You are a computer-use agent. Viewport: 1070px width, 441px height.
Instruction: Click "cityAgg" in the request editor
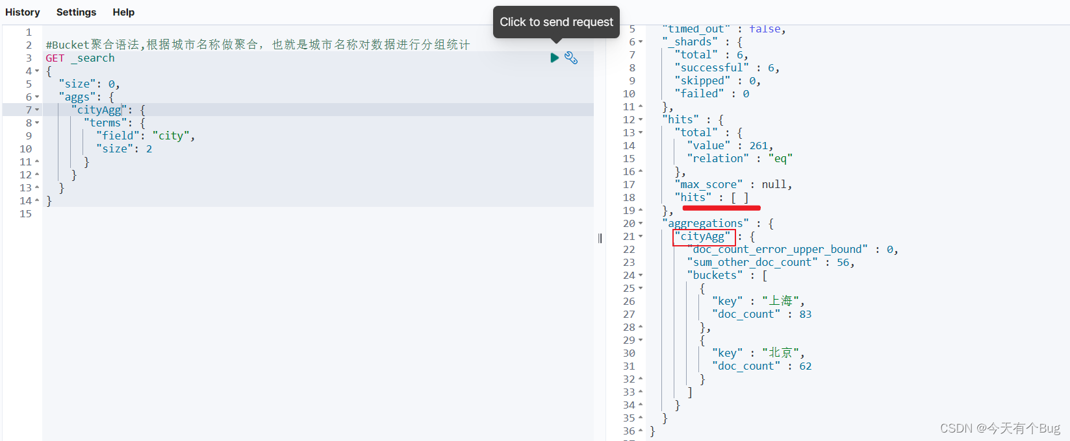(99, 110)
